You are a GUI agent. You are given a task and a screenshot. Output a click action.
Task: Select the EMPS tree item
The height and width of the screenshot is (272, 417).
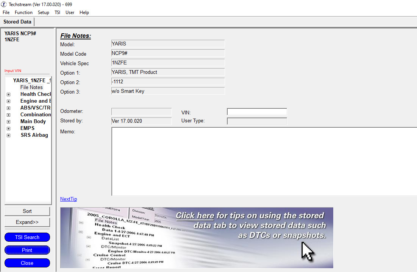[x=27, y=128]
